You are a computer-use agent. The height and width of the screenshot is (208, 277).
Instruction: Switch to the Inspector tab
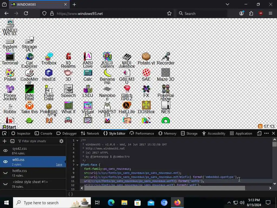click(21, 133)
